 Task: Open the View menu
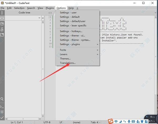coord(40,8)
